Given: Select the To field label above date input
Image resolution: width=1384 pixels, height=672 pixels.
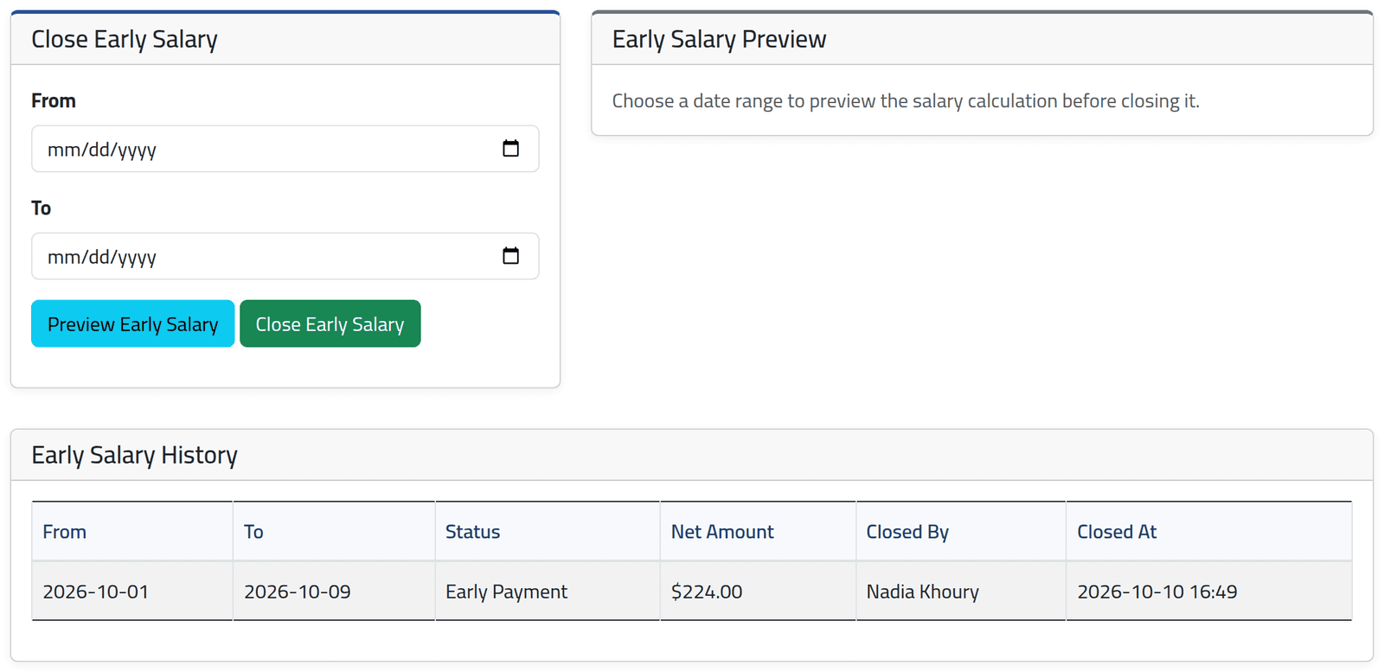Looking at the screenshot, I should coord(42,208).
